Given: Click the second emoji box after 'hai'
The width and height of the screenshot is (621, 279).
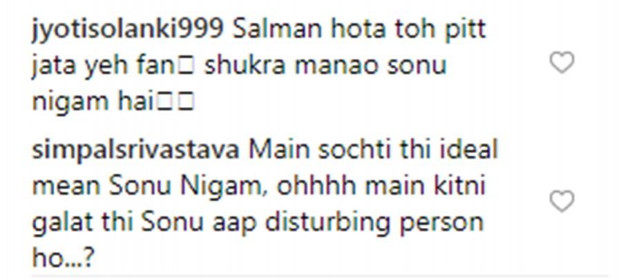Looking at the screenshot, I should click(x=187, y=103).
